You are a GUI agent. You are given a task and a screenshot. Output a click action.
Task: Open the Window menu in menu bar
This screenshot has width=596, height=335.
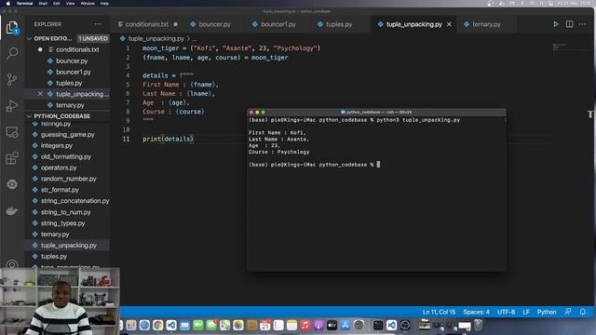click(x=88, y=4)
